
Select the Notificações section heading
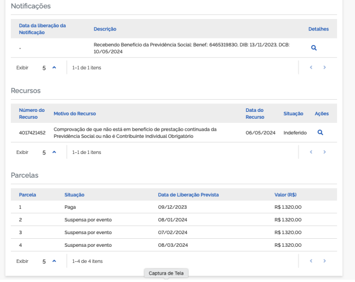click(31, 6)
